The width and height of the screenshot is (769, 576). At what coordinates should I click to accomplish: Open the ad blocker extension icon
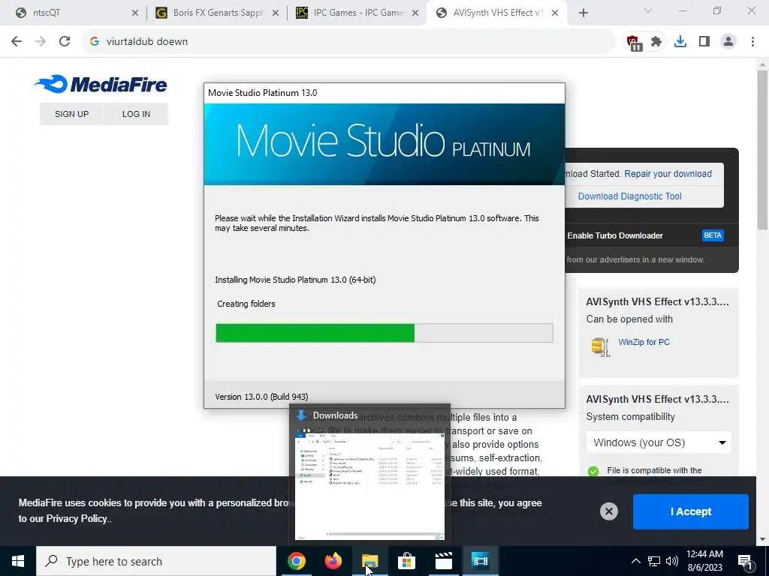pyautogui.click(x=633, y=42)
